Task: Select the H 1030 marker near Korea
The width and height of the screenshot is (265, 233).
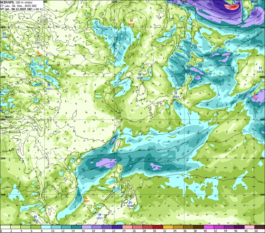Action: click(x=140, y=76)
